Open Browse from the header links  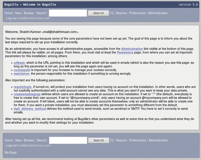[29, 13]
